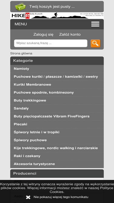Dismiss cookie notice with X icon
The image size is (114, 203).
pos(28,197)
